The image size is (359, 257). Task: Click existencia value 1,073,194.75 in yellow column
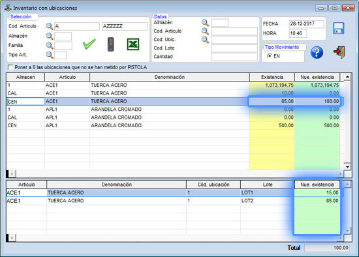point(272,85)
